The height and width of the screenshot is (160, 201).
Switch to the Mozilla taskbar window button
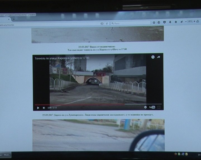tap(6, 155)
